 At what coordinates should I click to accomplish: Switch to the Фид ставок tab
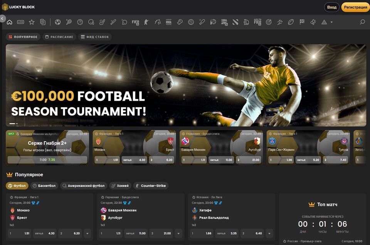95,37
